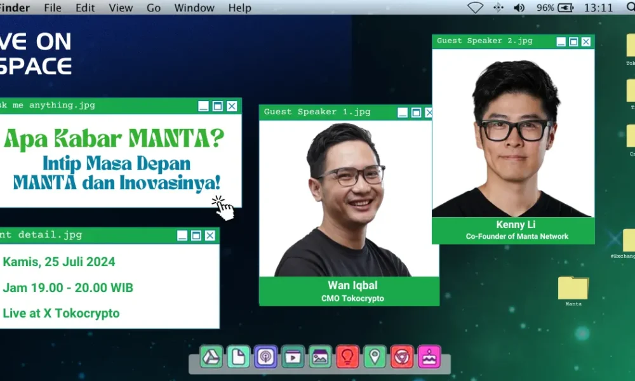Screen dimensions: 635x381
Task: Open the document file dock icon
Action: pyautogui.click(x=238, y=357)
